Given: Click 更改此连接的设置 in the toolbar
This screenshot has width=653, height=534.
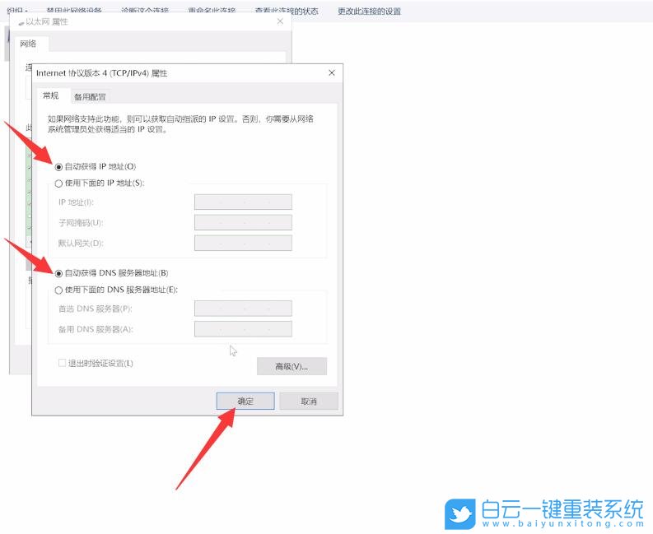Looking at the screenshot, I should click(370, 12).
